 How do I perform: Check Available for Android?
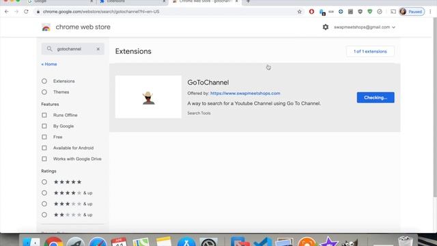click(x=44, y=148)
